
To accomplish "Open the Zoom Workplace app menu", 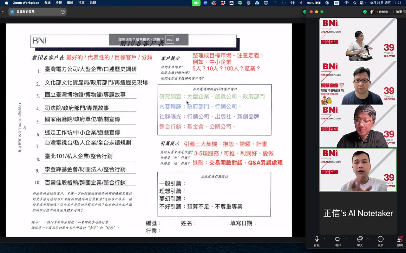I will [x=26, y=3].
